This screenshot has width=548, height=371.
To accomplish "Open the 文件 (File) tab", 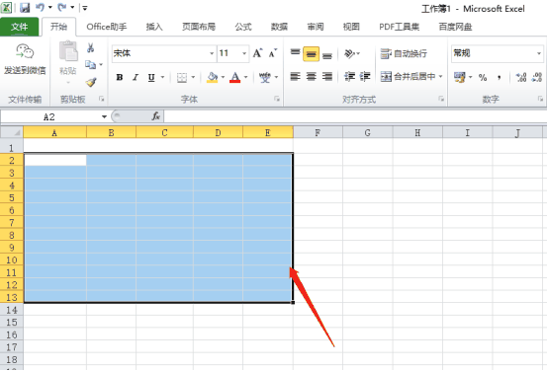I will [x=19, y=27].
